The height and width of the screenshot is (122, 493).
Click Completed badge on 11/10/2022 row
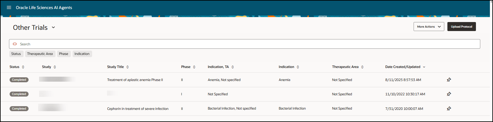pos(19,94)
